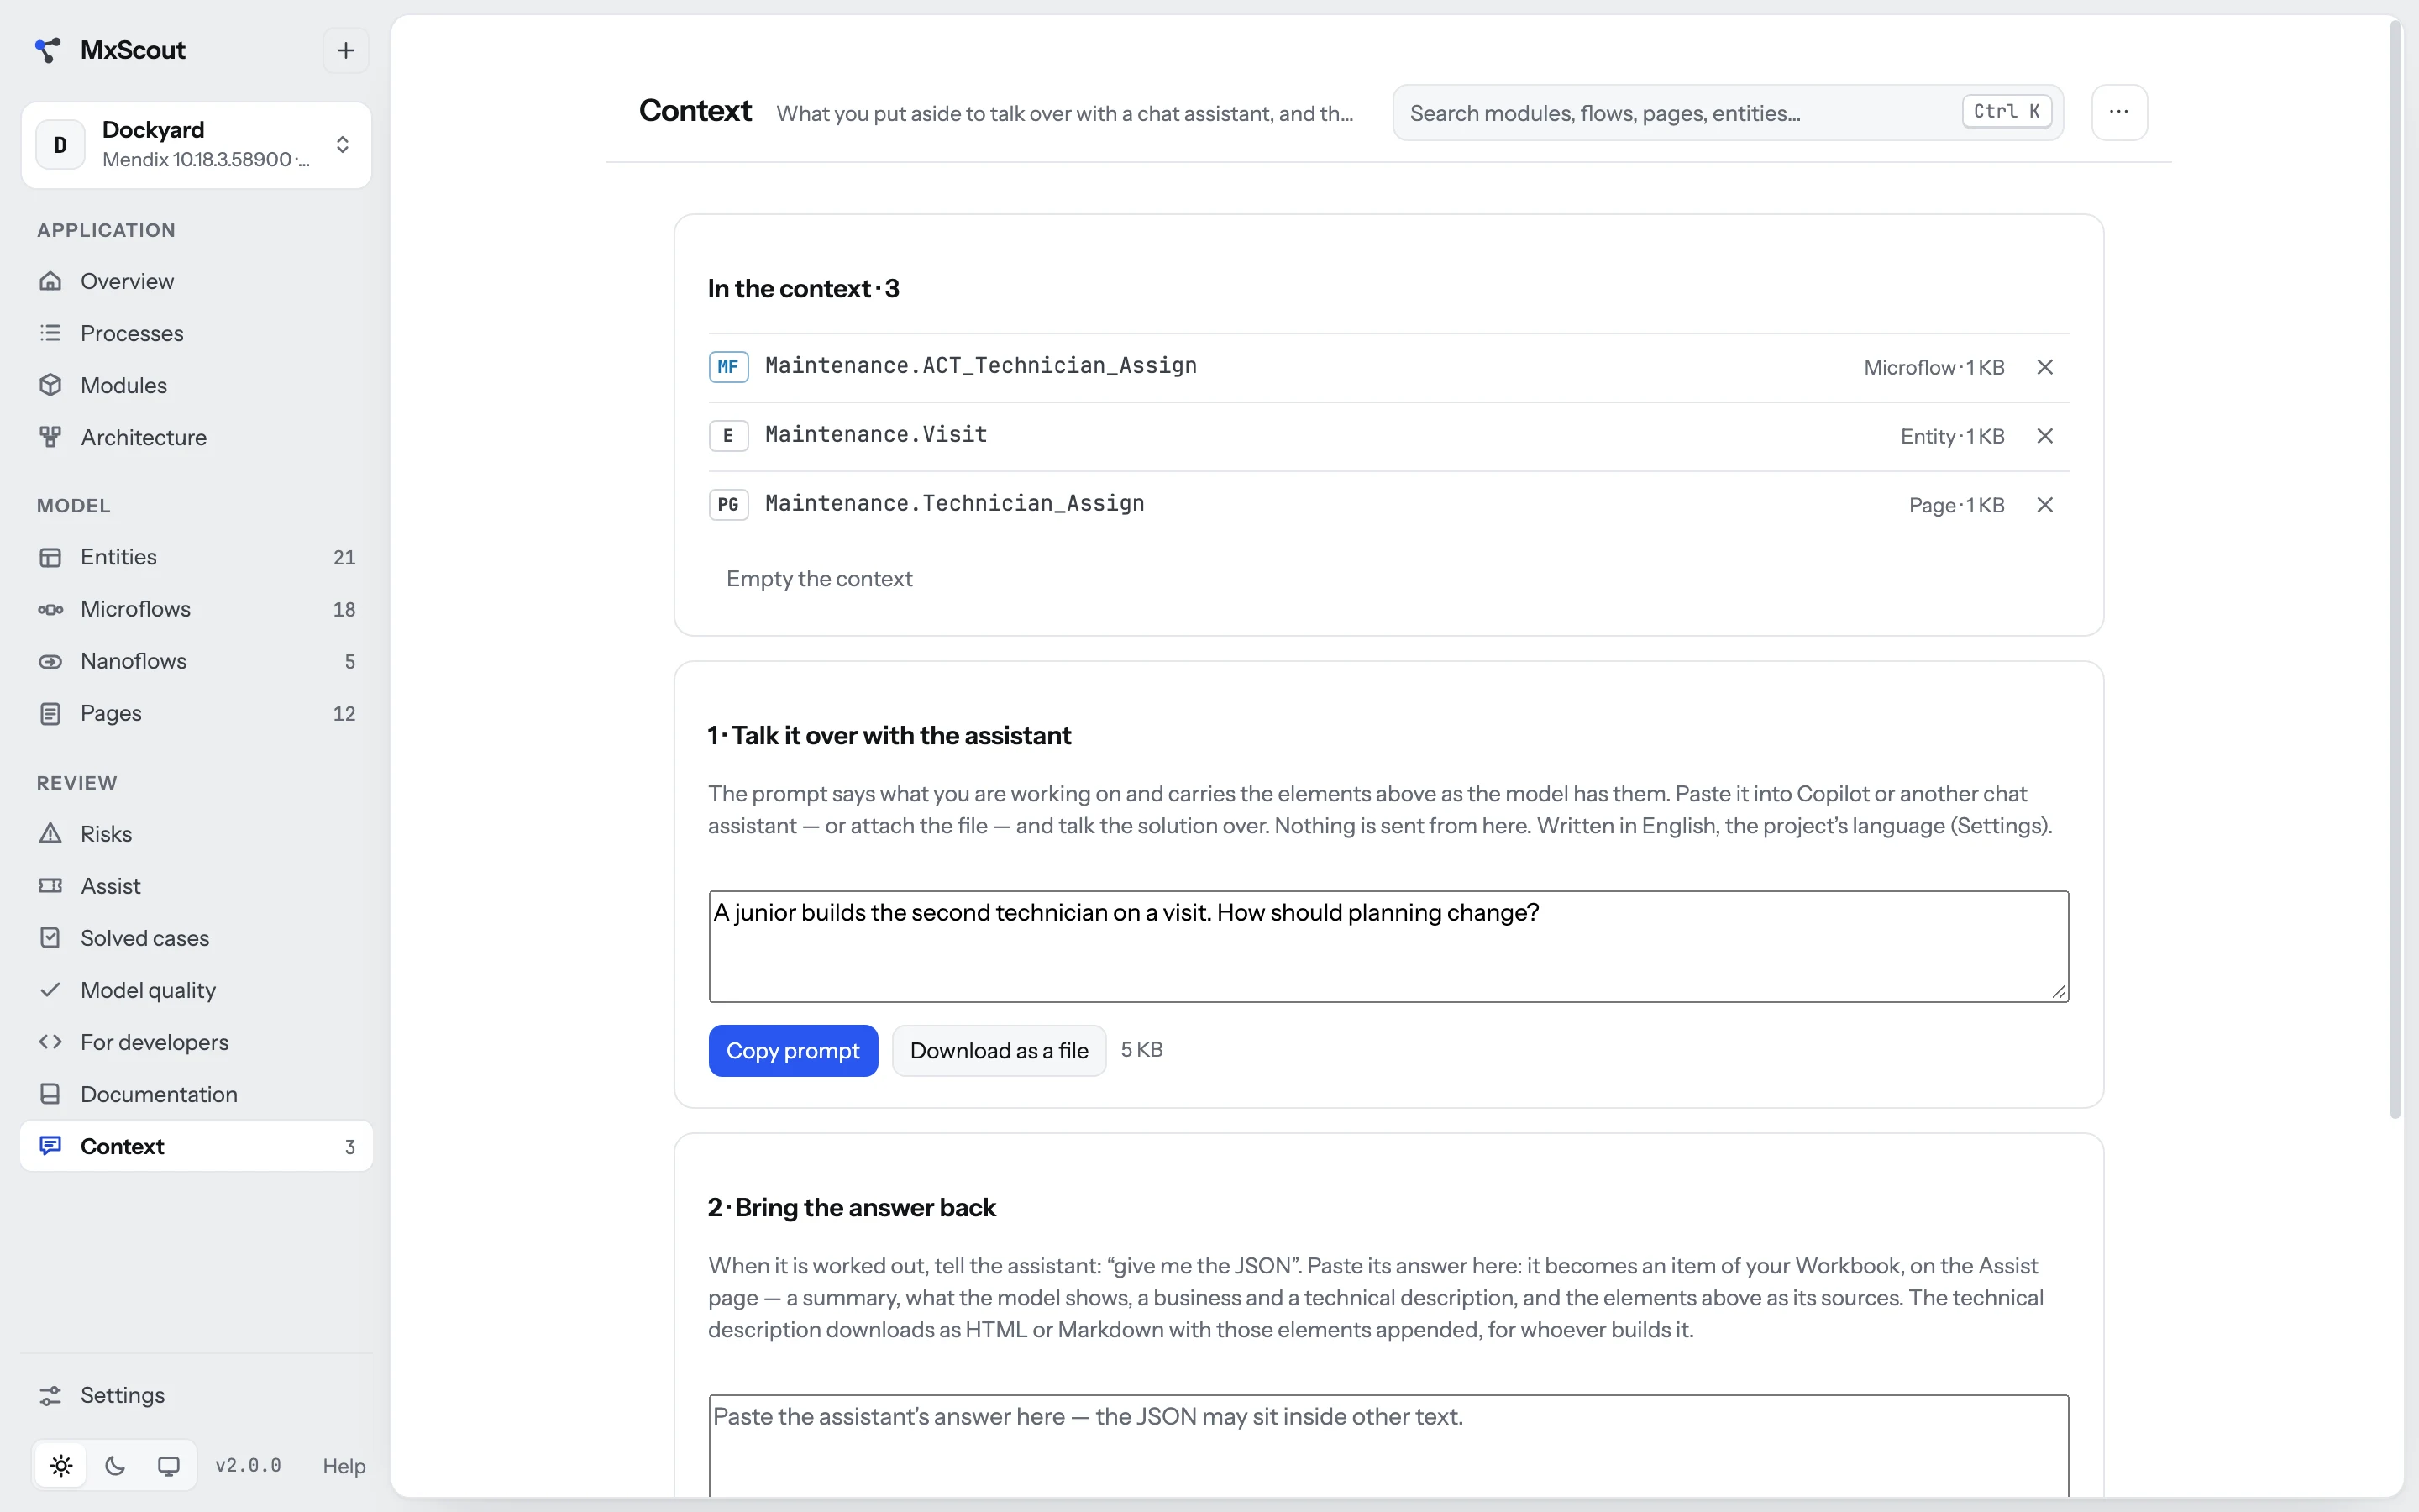The image size is (2419, 1512).
Task: Click the Context chat icon
Action: pyautogui.click(x=50, y=1145)
